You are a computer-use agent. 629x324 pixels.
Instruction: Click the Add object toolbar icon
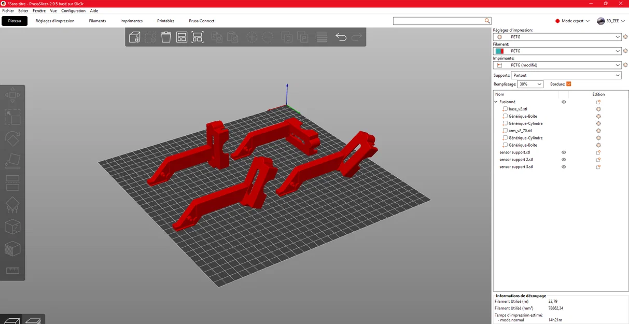pos(135,37)
